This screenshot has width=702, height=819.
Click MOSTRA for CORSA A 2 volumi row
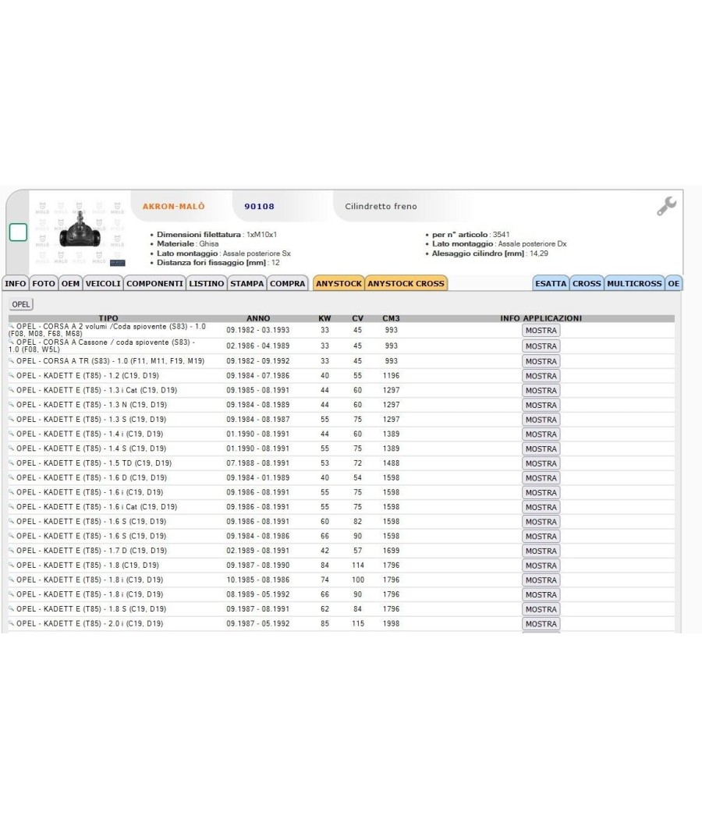(541, 331)
